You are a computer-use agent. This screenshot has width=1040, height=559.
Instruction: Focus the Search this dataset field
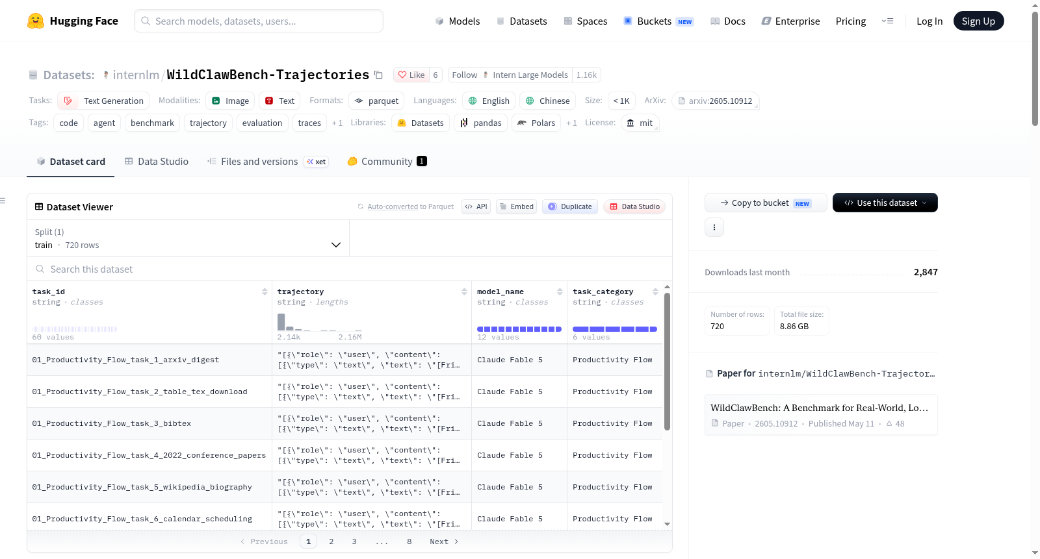350,269
